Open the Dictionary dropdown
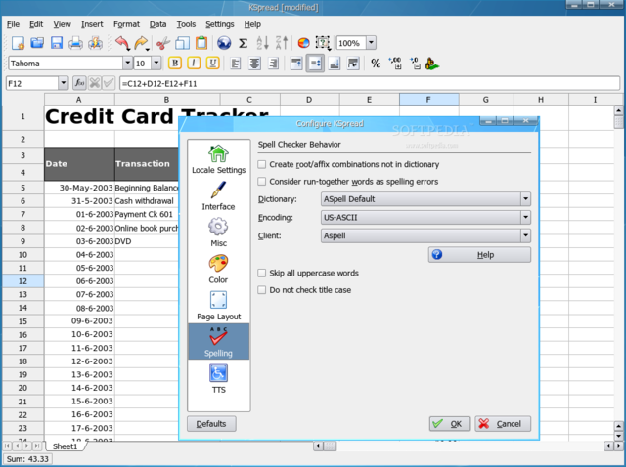This screenshot has height=467, width=626. tap(425, 199)
